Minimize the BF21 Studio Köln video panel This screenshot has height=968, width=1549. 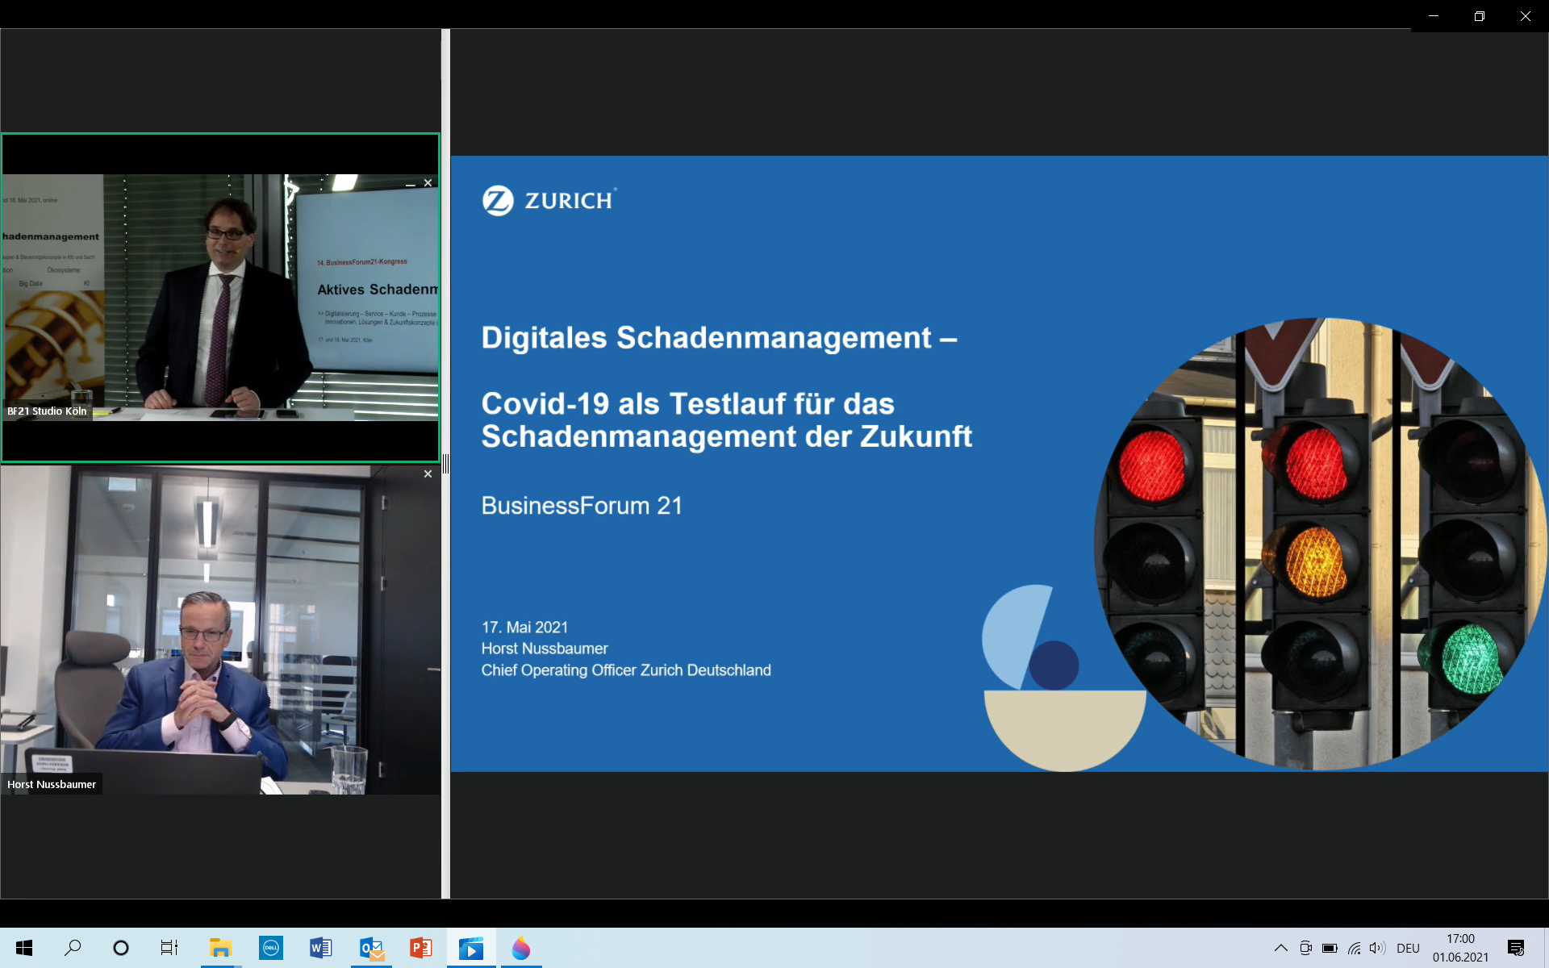pos(411,185)
